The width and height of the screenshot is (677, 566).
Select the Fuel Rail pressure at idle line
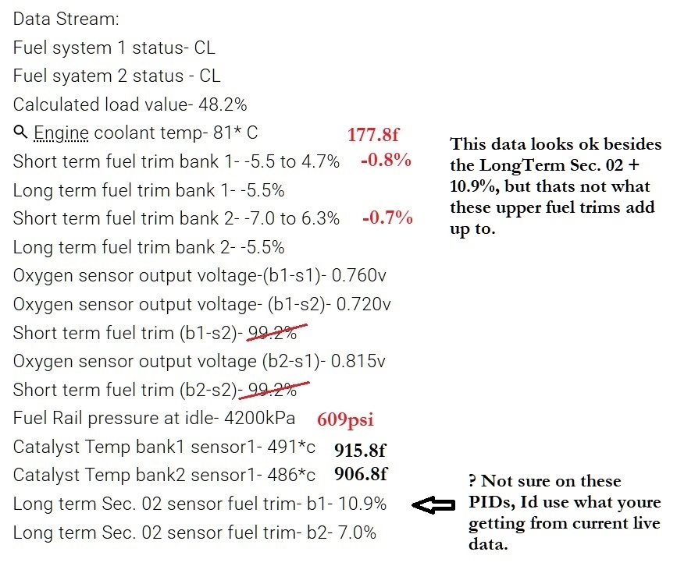(154, 419)
